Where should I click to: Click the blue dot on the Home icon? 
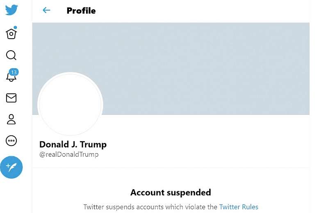15,27
